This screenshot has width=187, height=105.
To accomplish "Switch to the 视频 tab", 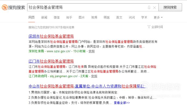I will 94,18.
